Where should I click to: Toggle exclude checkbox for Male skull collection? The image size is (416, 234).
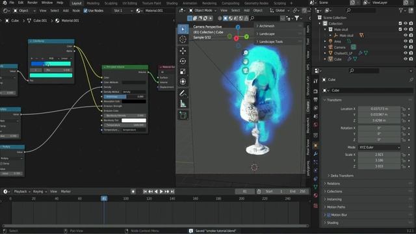tap(400, 29)
